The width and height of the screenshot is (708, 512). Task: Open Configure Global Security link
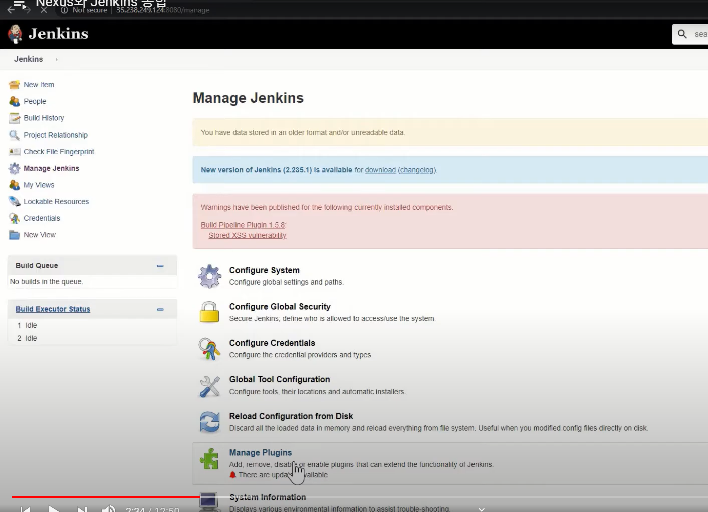coord(280,307)
